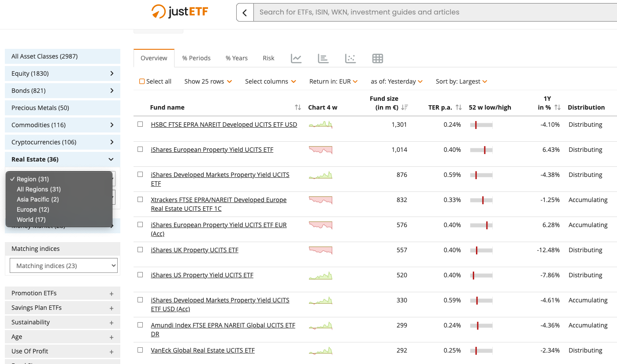This screenshot has height=364, width=617.
Task: Choose All Regions (31) in region list
Action: point(59,189)
